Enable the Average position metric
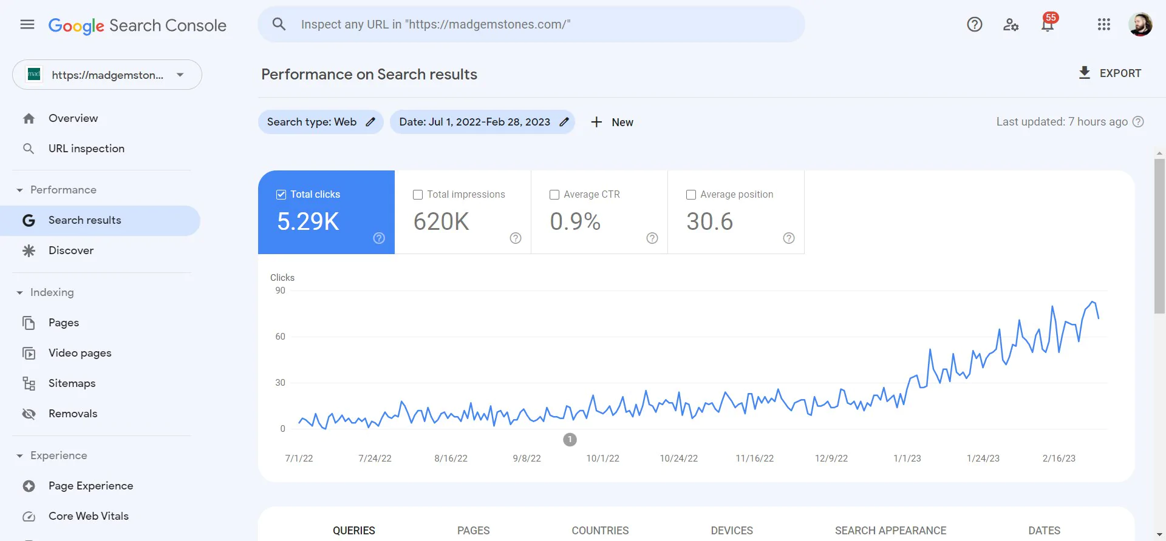Image resolution: width=1166 pixels, height=541 pixels. (691, 195)
